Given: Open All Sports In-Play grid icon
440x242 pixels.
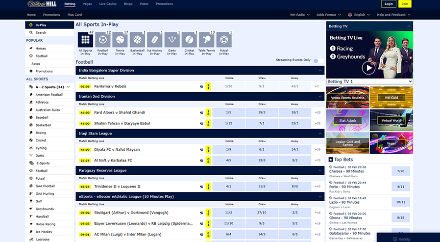Looking at the screenshot, I should point(85,40).
